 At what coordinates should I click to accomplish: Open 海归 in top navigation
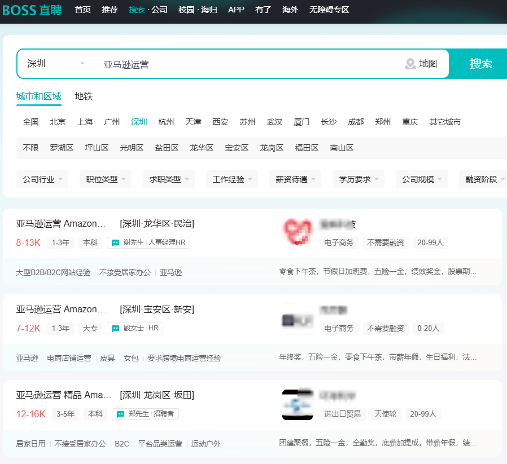coord(209,10)
